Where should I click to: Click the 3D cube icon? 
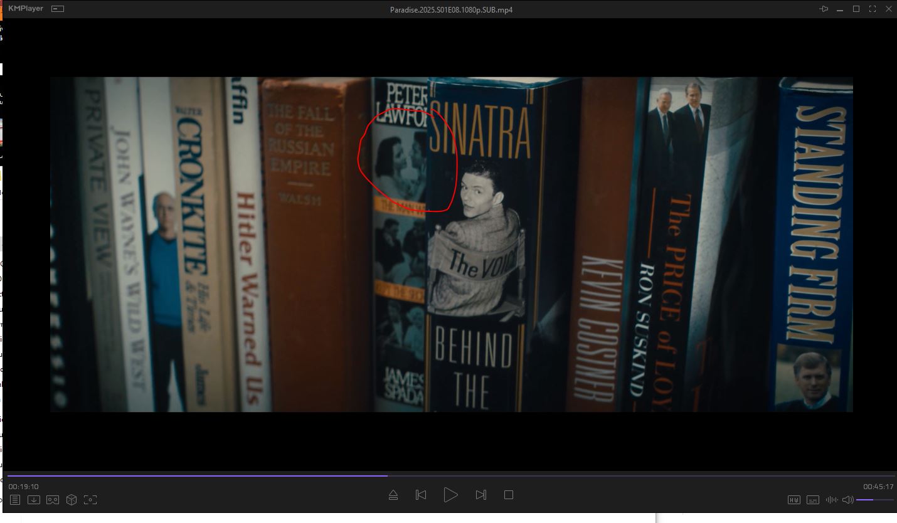[x=72, y=500]
